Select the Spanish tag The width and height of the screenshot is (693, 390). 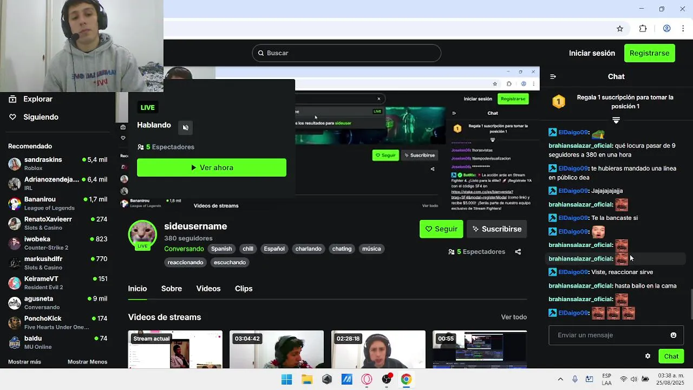tap(221, 249)
